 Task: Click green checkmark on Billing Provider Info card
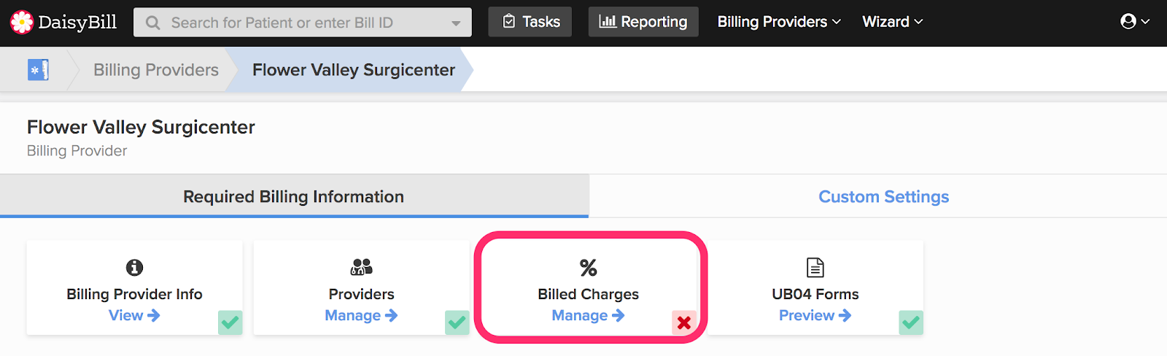click(x=230, y=322)
